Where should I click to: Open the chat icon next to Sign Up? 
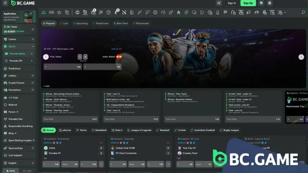click(261, 3)
